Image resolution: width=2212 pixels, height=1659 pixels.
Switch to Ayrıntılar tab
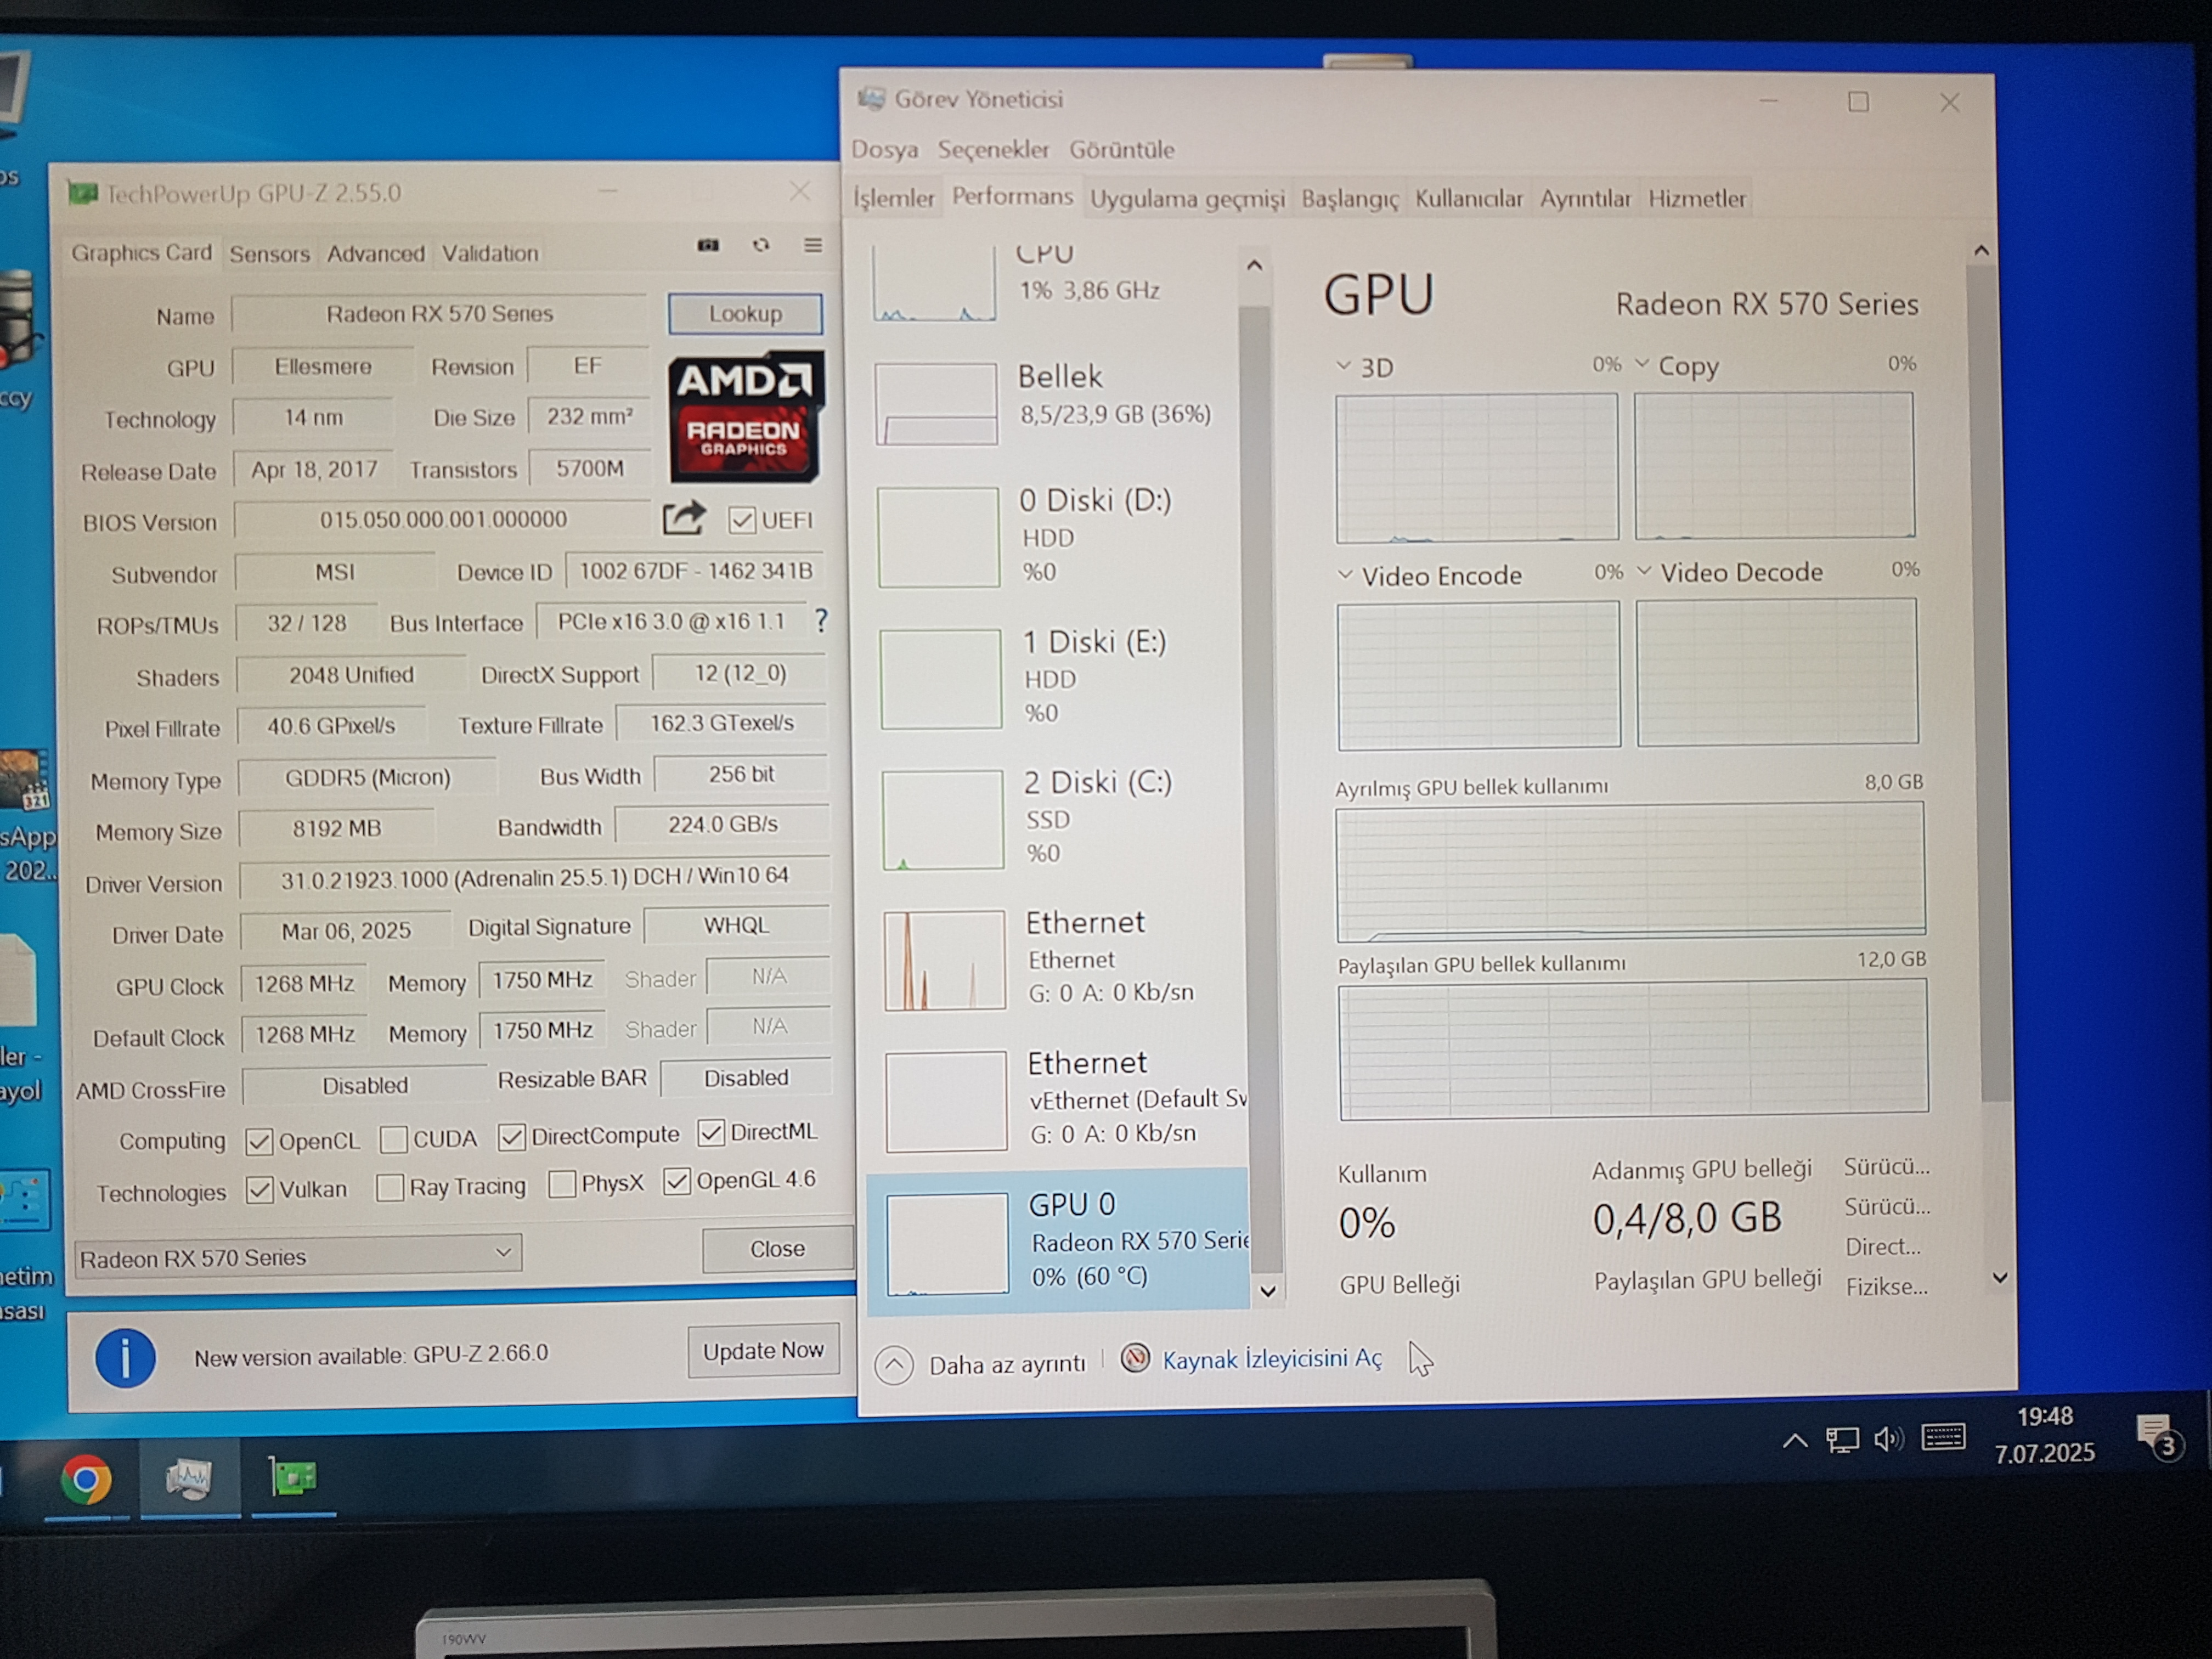[1585, 198]
